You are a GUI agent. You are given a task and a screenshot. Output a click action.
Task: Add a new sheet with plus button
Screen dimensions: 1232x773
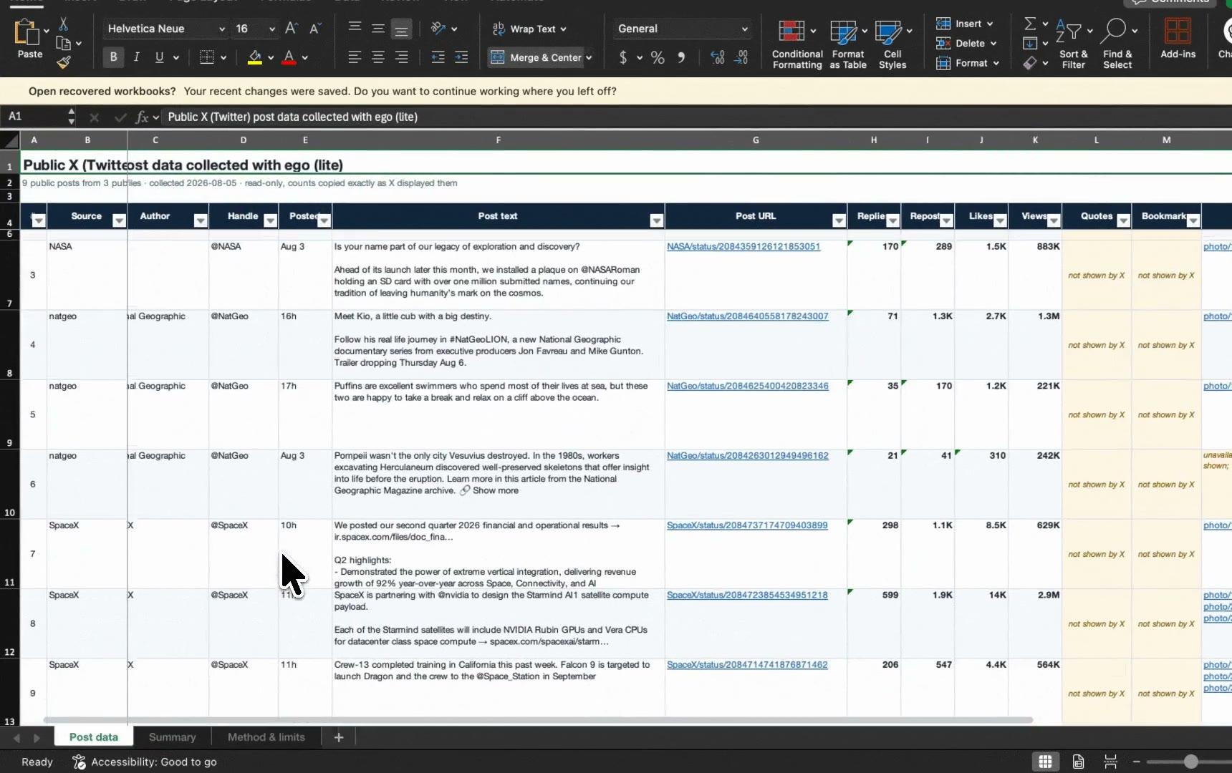pos(339,737)
